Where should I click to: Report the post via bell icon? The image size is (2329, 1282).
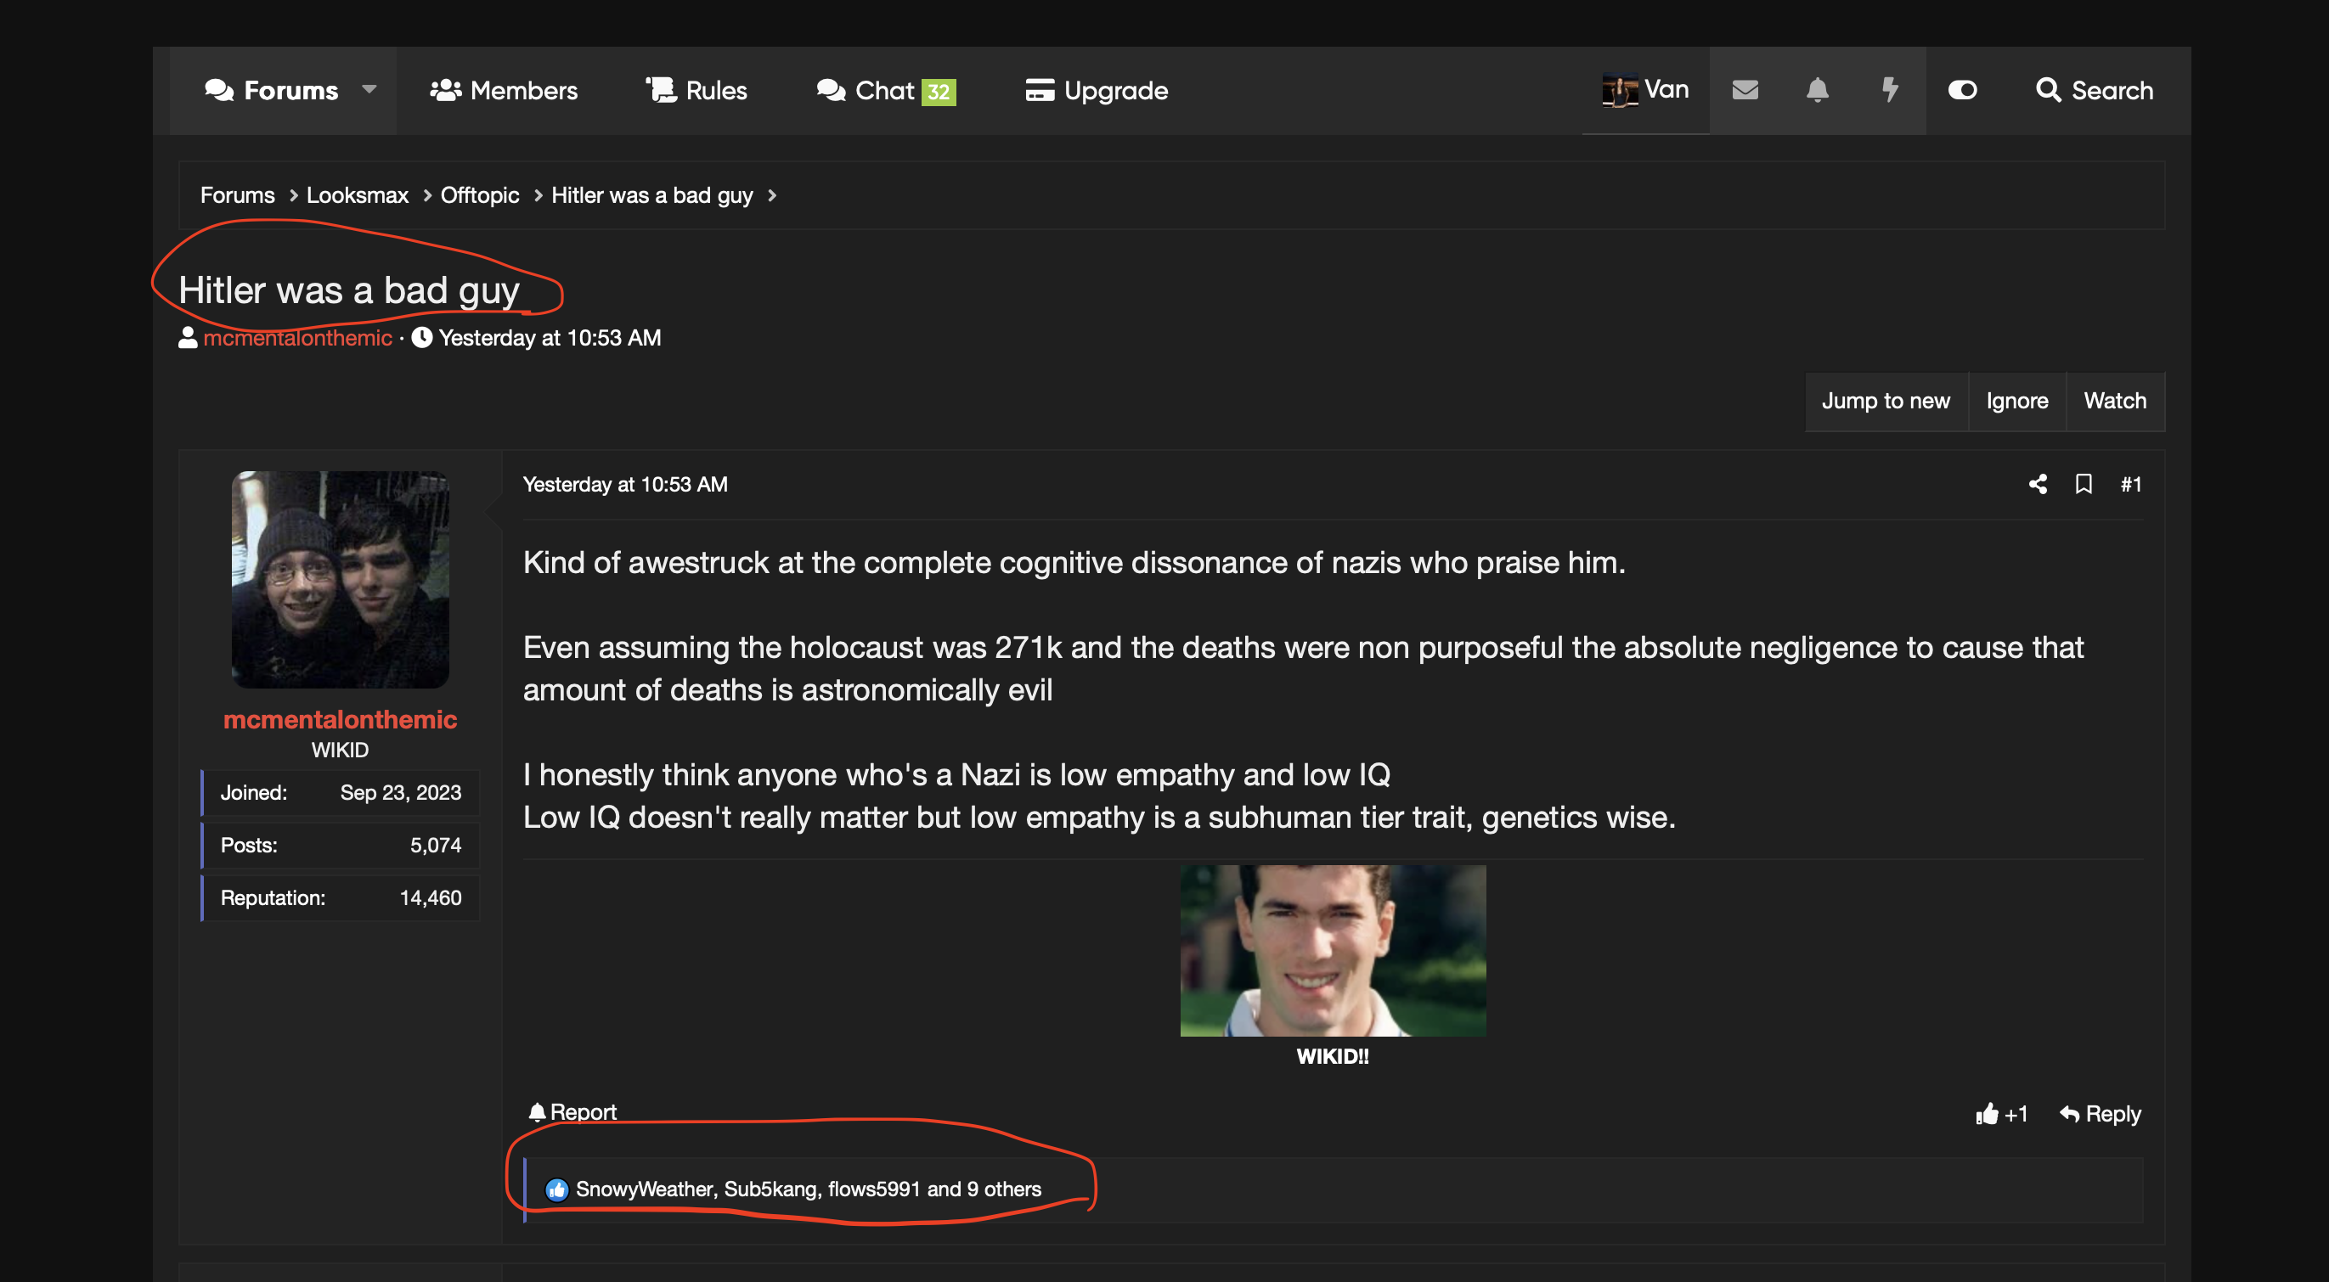click(x=572, y=1112)
